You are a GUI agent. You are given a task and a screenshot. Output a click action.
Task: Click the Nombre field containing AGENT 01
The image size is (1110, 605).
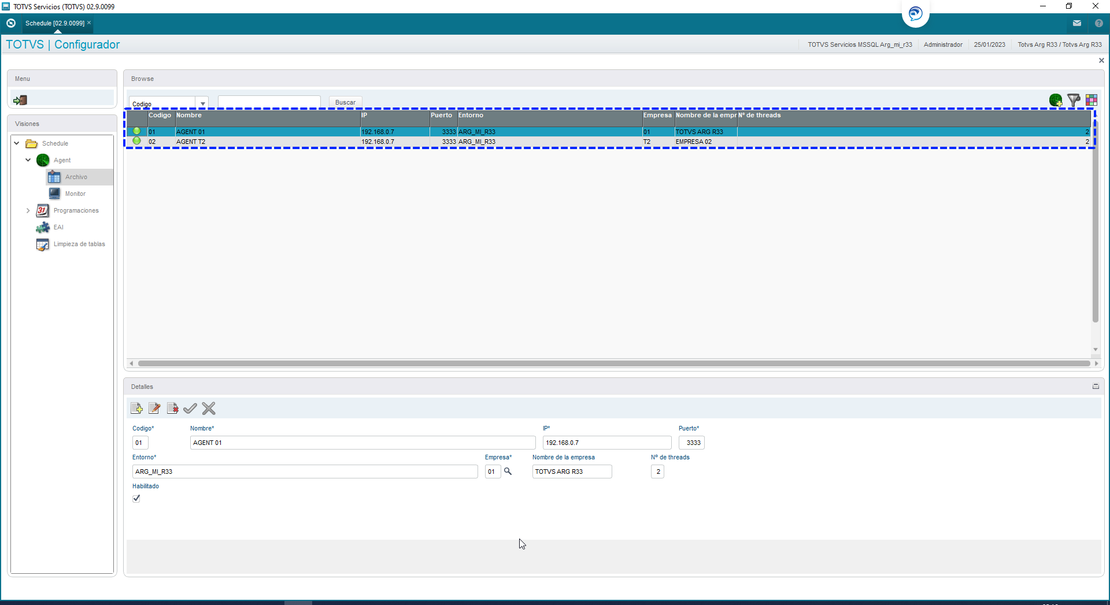click(362, 443)
